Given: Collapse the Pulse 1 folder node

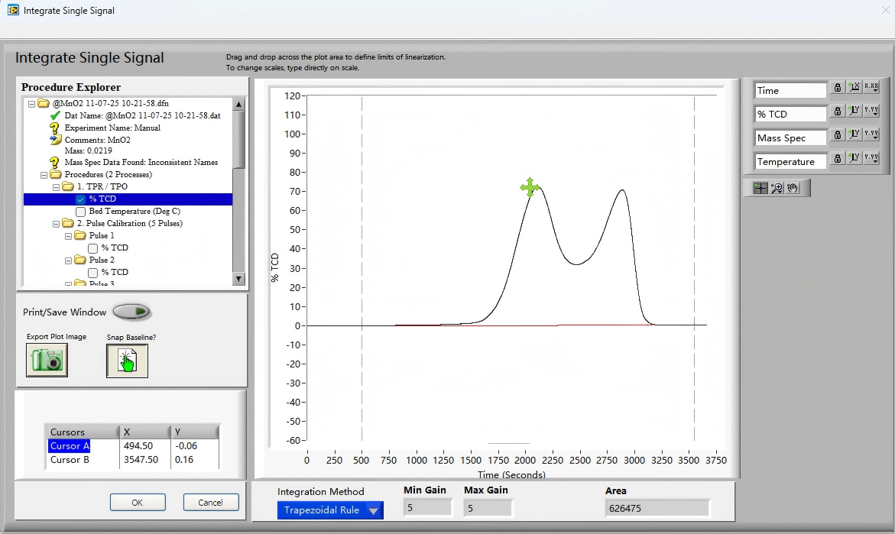Looking at the screenshot, I should (x=68, y=236).
